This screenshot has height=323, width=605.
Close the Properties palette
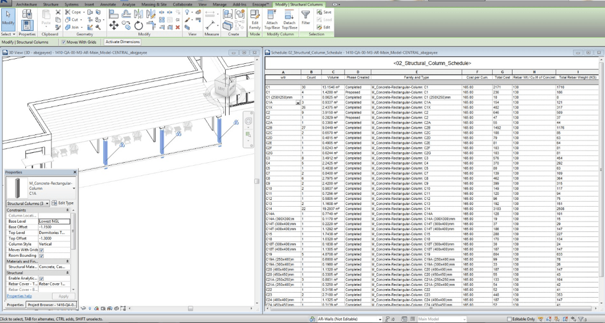(x=75, y=173)
